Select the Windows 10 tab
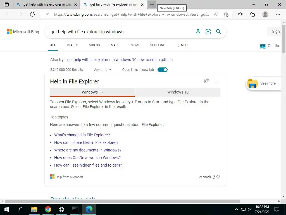286x215 pixels. (178, 92)
